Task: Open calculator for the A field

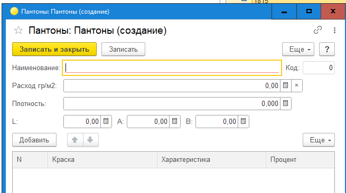Action: 174,121
